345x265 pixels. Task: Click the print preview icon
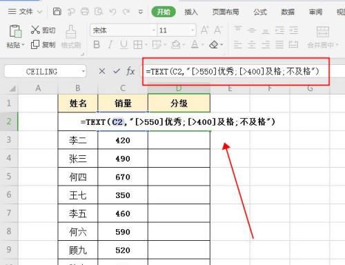[x=99, y=12]
